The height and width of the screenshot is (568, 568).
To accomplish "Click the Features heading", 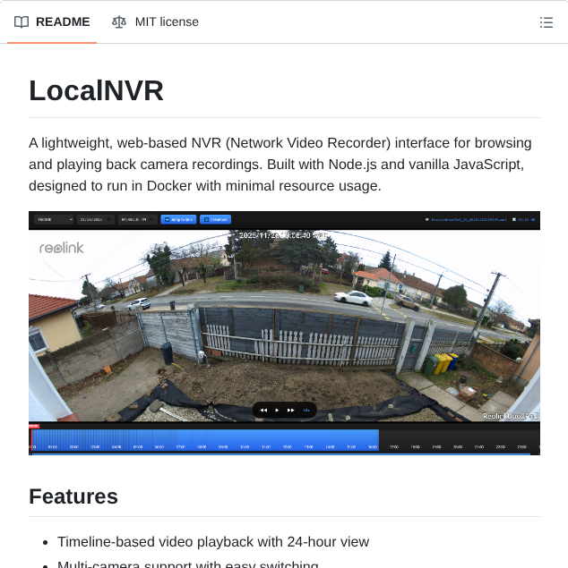I will (73, 496).
